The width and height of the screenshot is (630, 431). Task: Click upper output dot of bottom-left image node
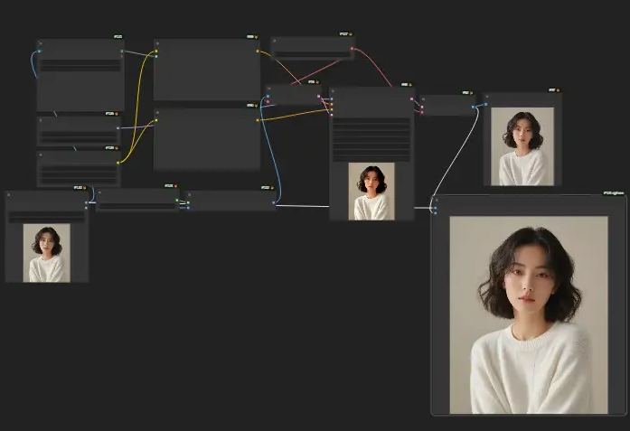[x=86, y=202]
